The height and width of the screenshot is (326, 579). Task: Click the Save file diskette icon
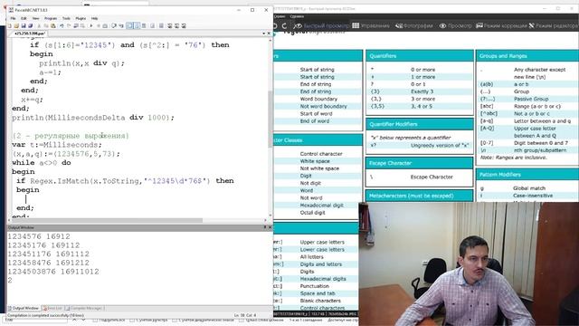[24, 26]
